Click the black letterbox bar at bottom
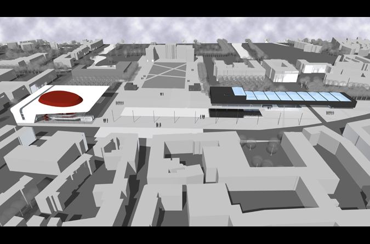The width and height of the screenshot is (370, 244). pyautogui.click(x=185, y=235)
